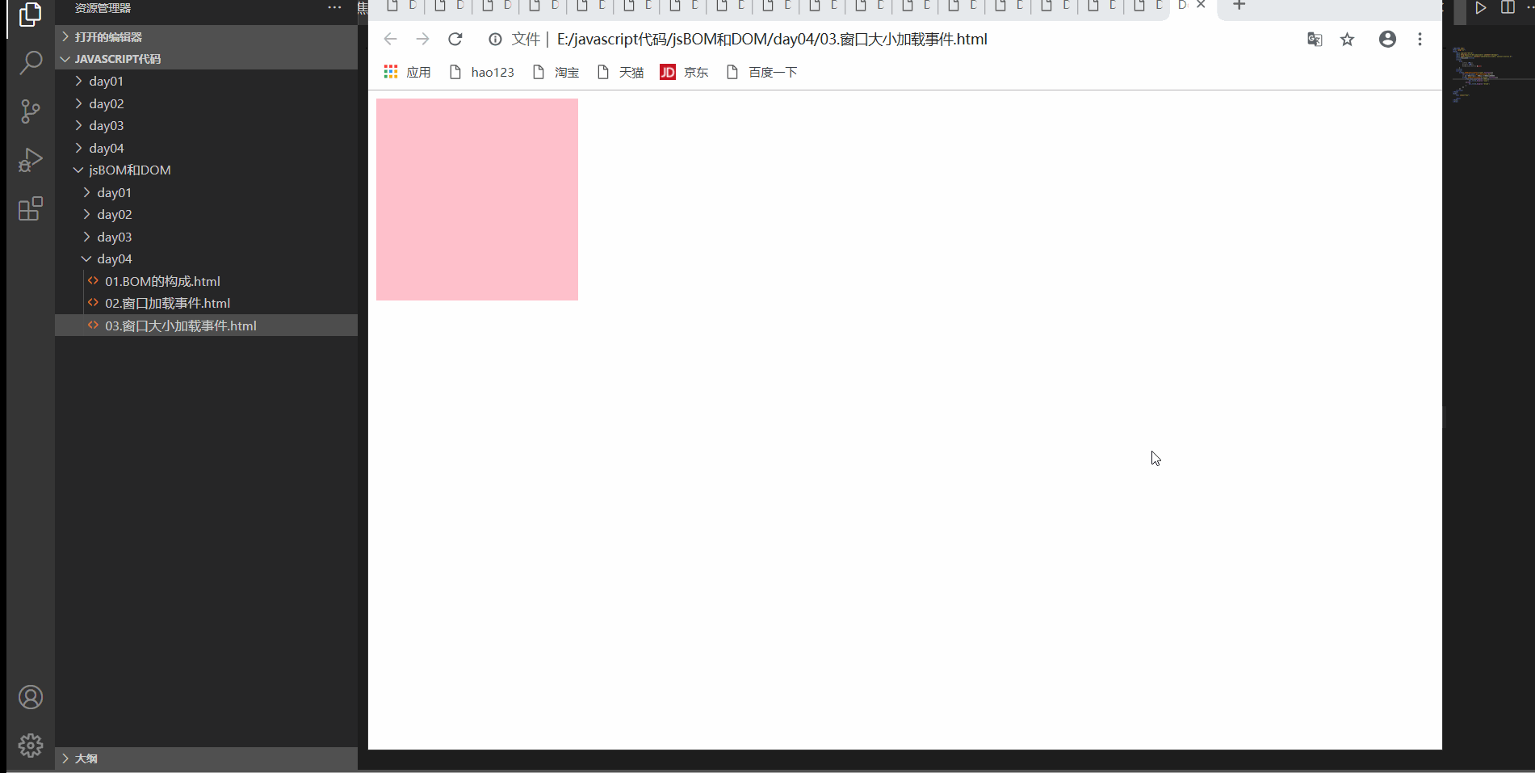
Task: Select file 03.窗口大小加载事件.html
Action: pyautogui.click(x=206, y=326)
